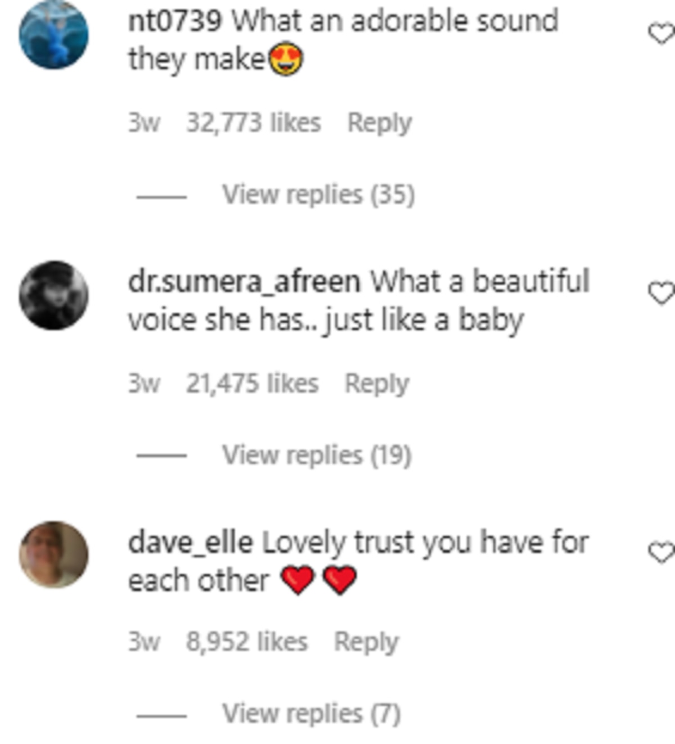
Task: Expand View replies (35)
Action: coord(318,195)
